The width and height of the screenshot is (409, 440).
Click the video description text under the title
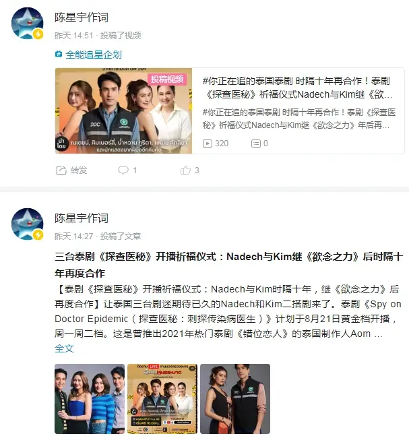pyautogui.click(x=299, y=119)
